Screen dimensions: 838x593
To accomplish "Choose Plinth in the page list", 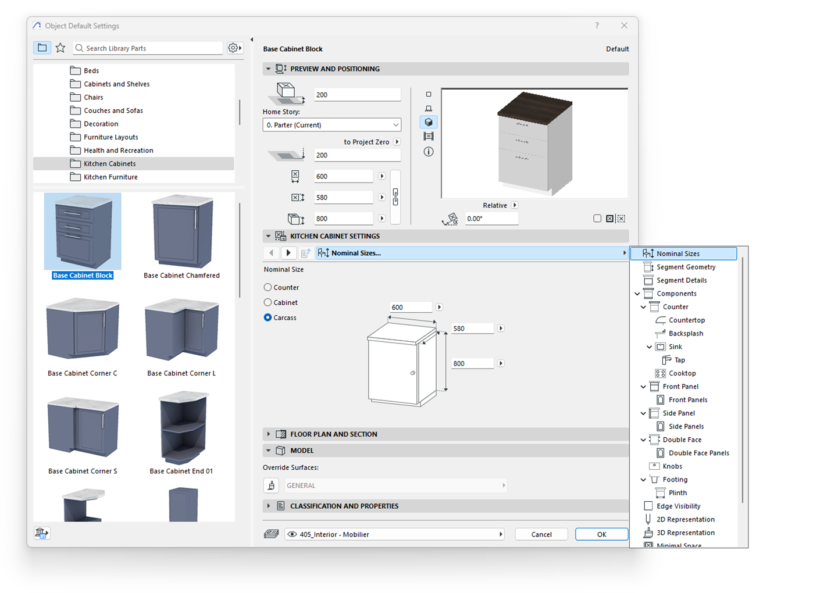I will [x=677, y=492].
